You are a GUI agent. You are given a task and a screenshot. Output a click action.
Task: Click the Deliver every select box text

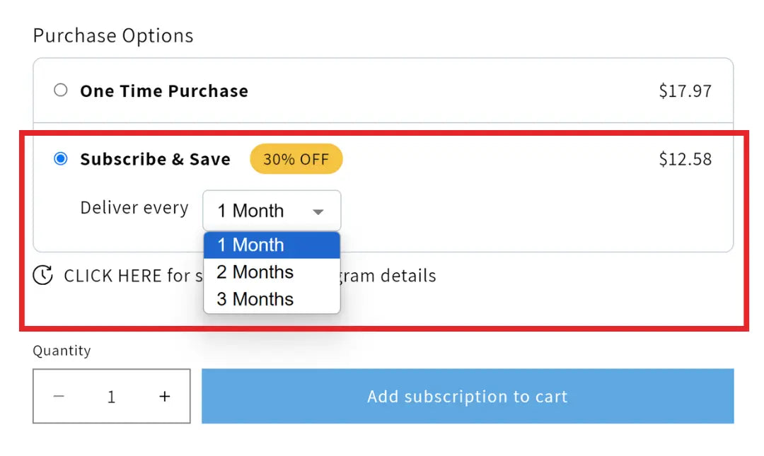coord(250,211)
